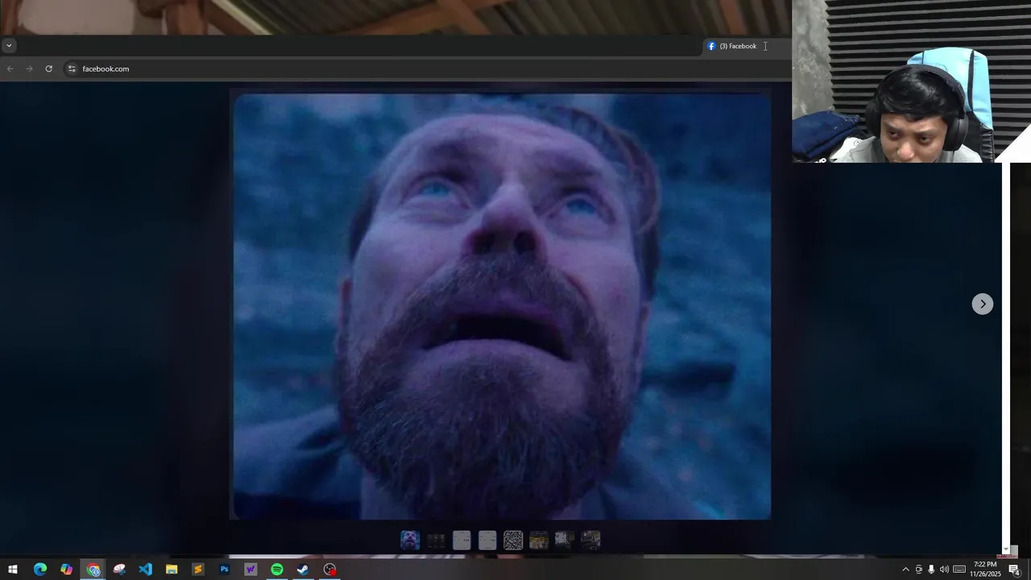Viewport: 1031px width, 580px height.
Task: Go to the next photo with the right chevron
Action: pos(982,304)
